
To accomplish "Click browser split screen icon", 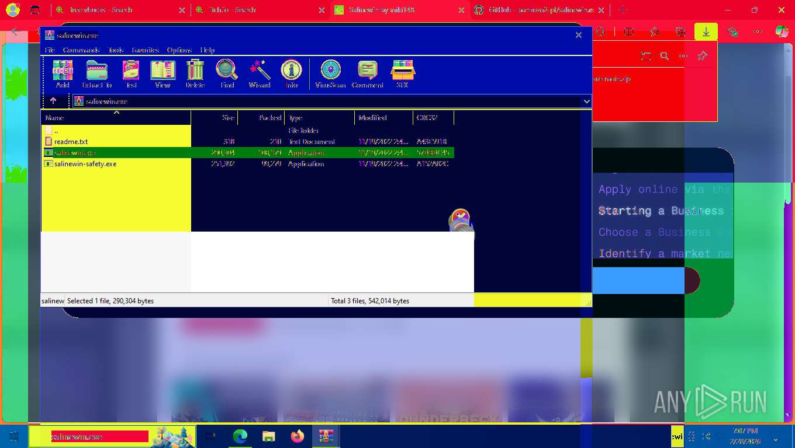I will [x=629, y=32].
